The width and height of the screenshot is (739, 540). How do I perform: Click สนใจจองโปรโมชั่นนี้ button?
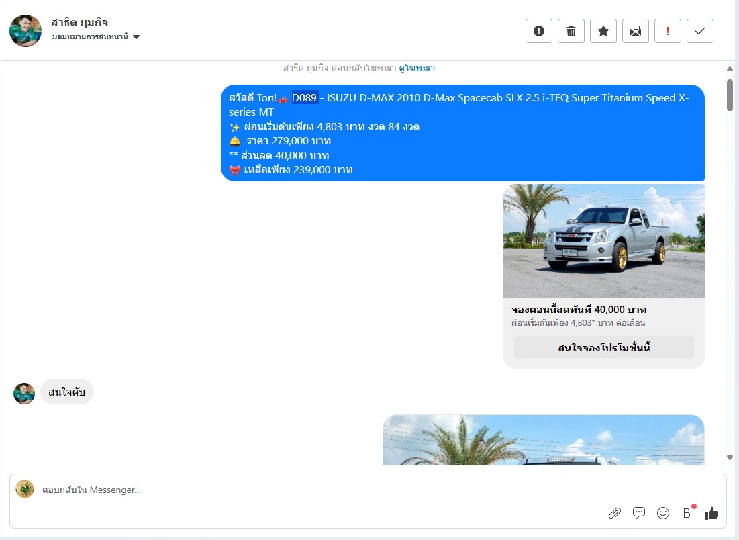click(603, 348)
